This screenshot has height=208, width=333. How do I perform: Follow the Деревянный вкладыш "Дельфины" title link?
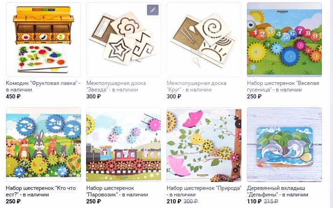[278, 191]
